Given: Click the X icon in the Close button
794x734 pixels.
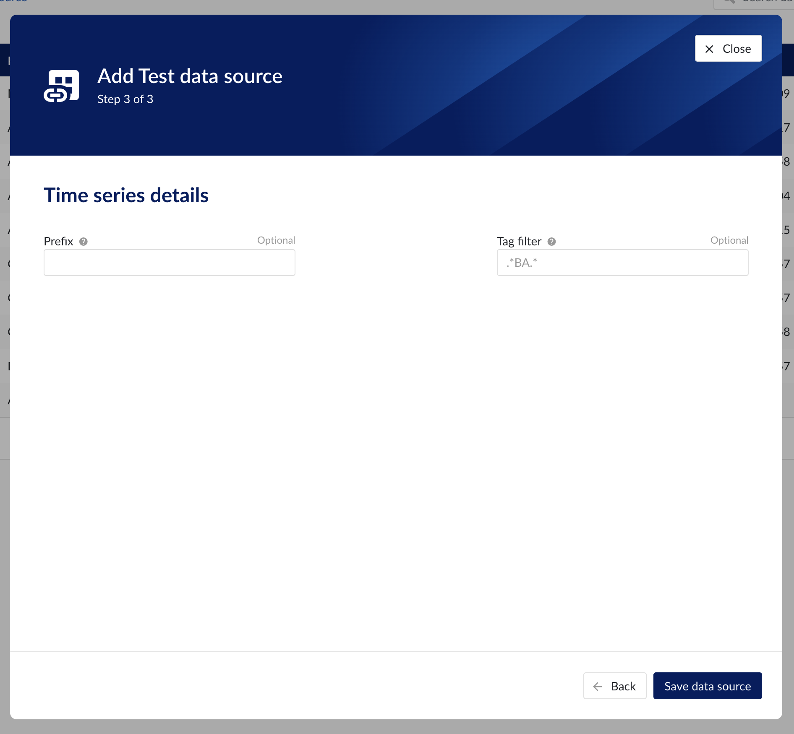Looking at the screenshot, I should pyautogui.click(x=709, y=48).
